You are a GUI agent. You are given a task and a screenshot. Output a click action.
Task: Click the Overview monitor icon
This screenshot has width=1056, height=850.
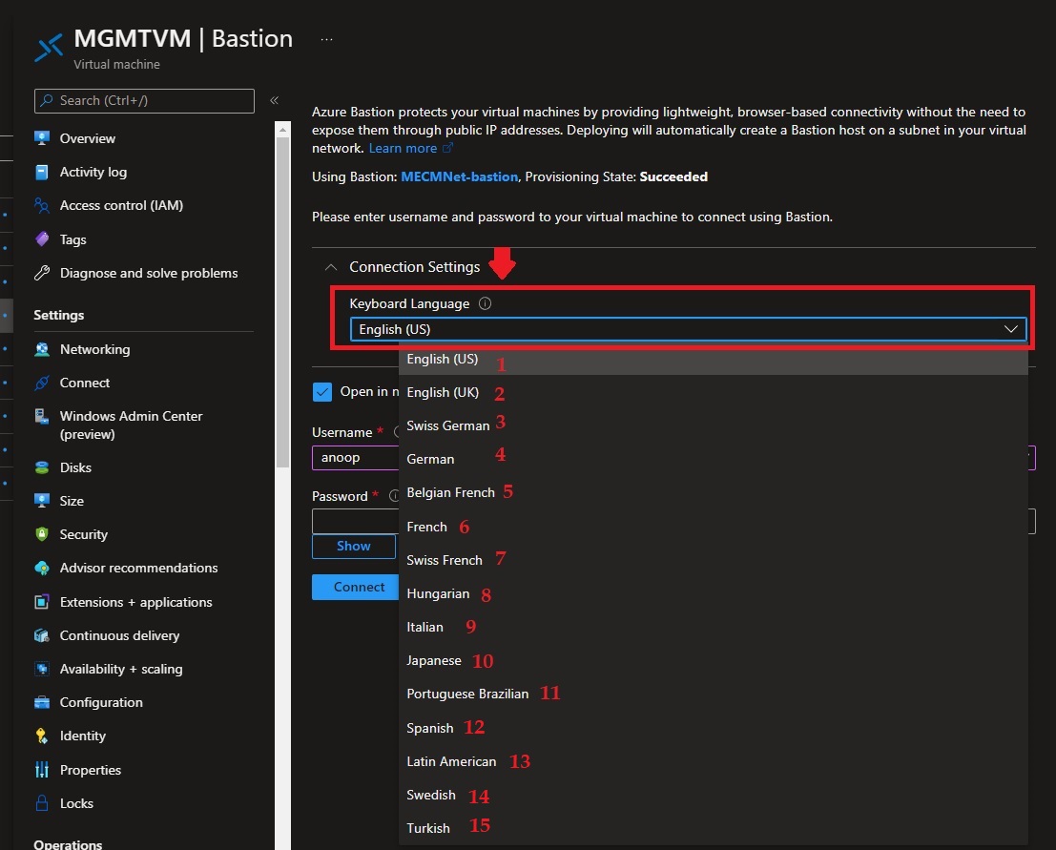(x=42, y=138)
